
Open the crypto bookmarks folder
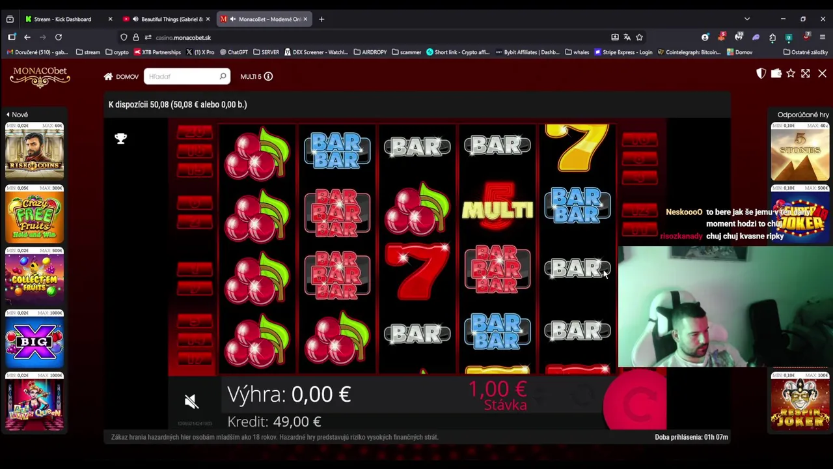(116, 52)
